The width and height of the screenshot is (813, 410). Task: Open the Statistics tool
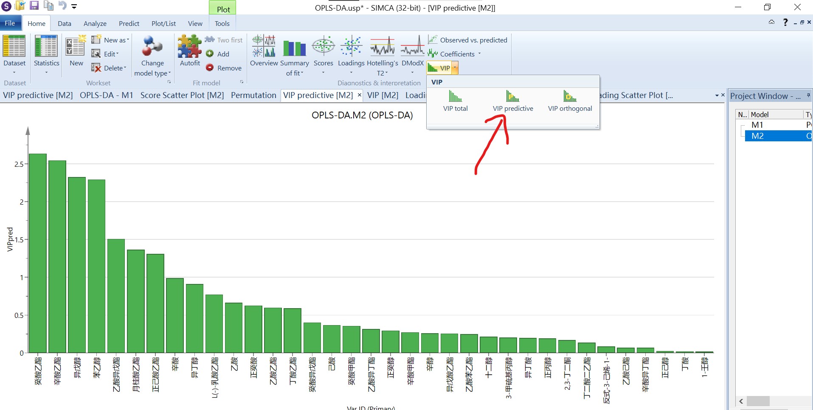pos(46,47)
